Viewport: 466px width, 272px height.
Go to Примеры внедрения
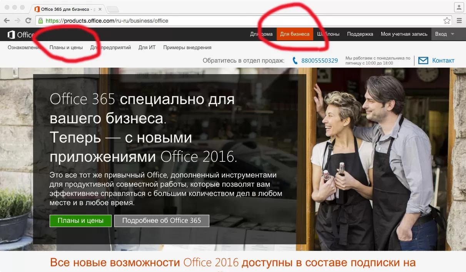[x=187, y=48]
